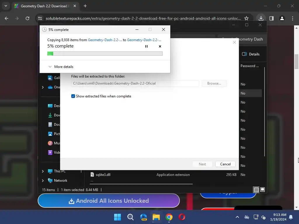
Task: View site information icon in address bar
Action: click(40, 18)
